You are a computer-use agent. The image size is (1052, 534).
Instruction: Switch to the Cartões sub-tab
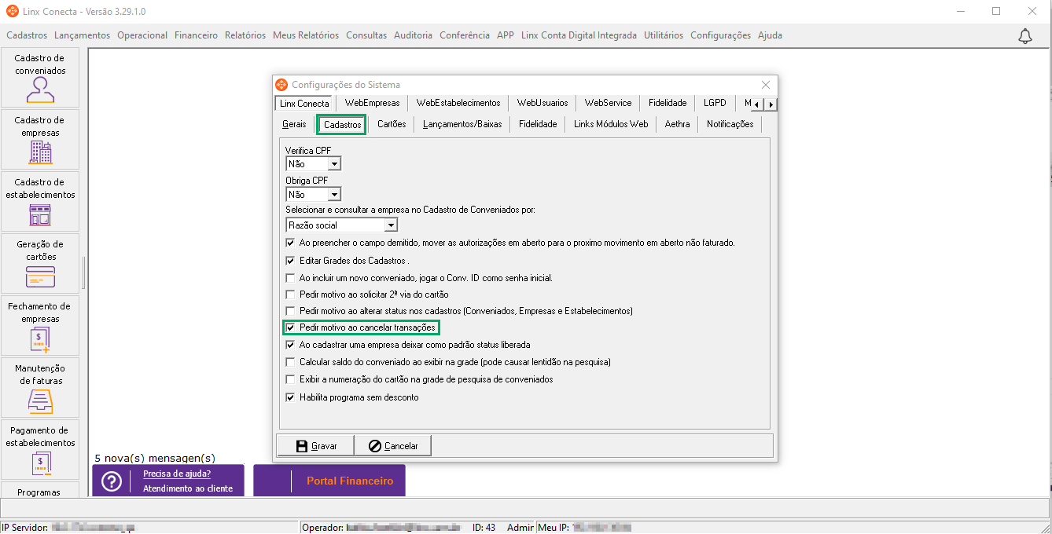coord(392,125)
